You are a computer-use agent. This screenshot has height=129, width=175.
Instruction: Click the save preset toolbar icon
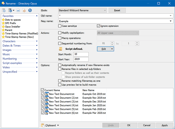coord(10,10)
